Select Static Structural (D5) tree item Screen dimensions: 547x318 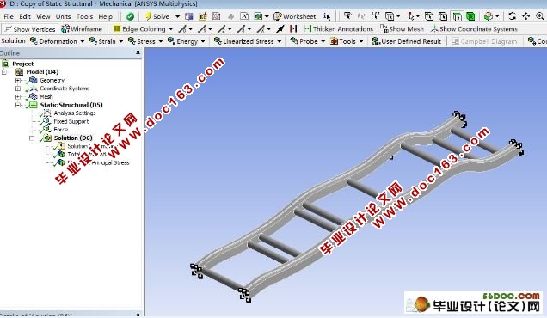point(71,105)
